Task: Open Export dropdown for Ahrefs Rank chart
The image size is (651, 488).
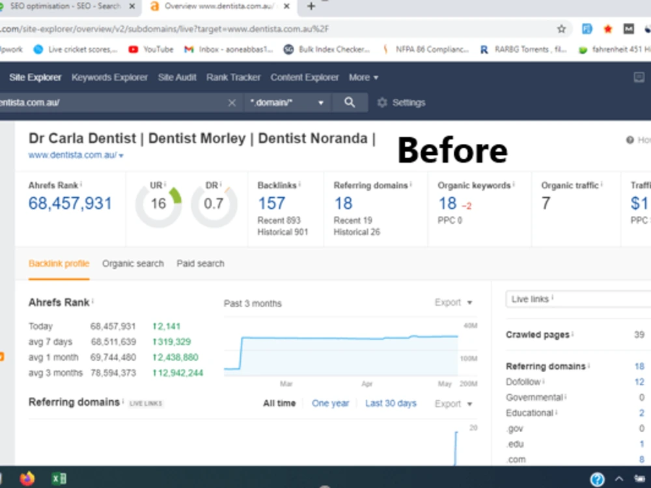Action: [x=453, y=303]
